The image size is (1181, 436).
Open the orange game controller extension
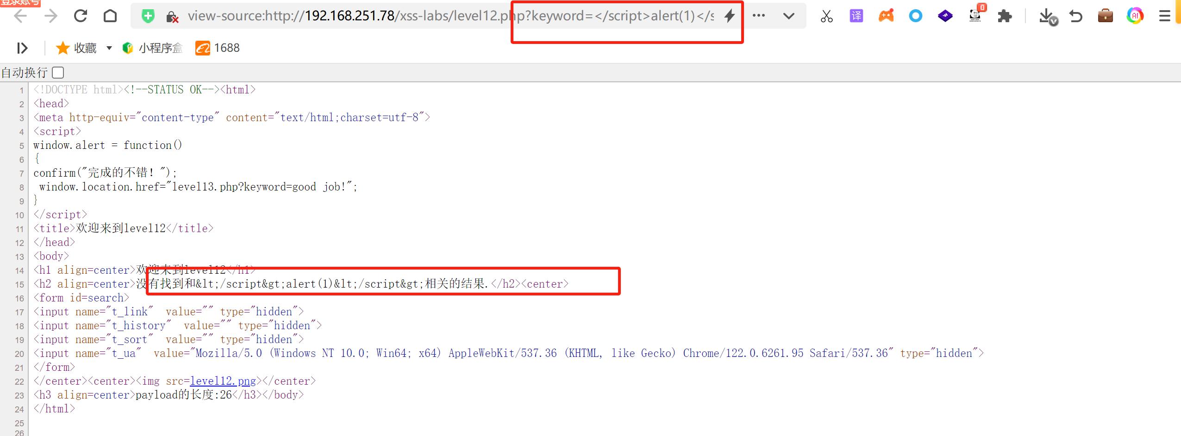point(886,16)
